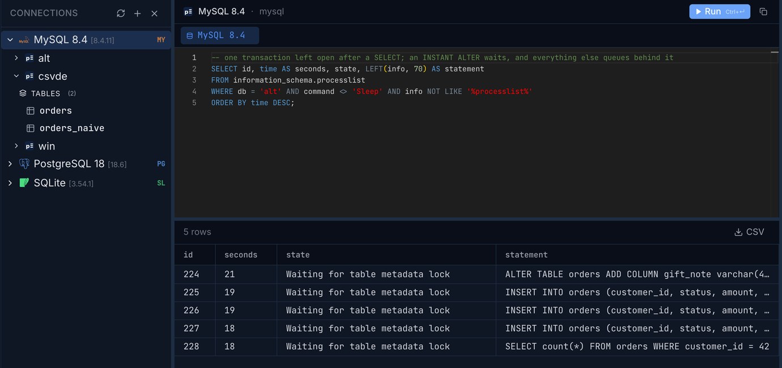This screenshot has width=782, height=368.
Task: Click the 5 rows count label
Action: coord(197,232)
